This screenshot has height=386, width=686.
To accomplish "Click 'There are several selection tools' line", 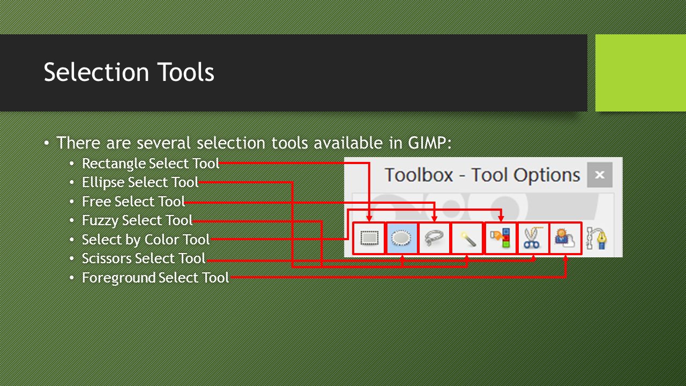I will click(x=254, y=143).
